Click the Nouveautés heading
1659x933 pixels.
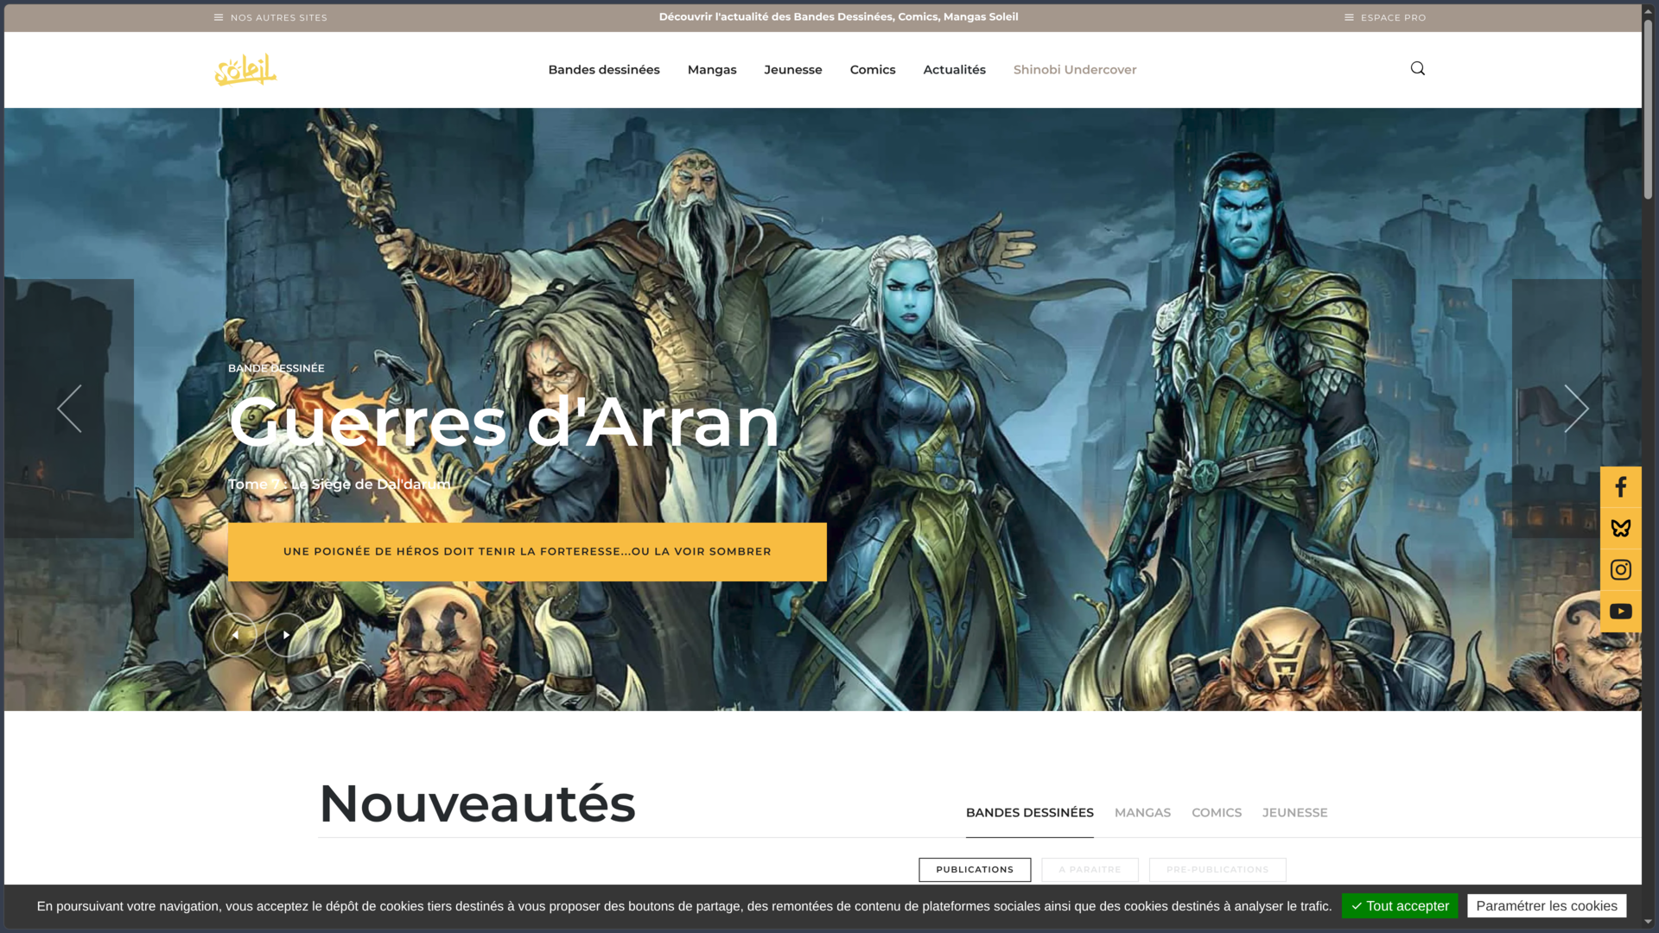(477, 803)
